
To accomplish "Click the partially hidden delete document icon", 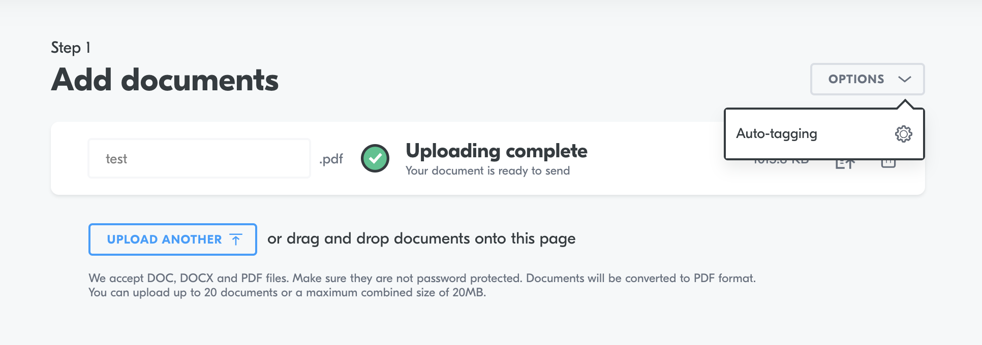I will pyautogui.click(x=888, y=164).
